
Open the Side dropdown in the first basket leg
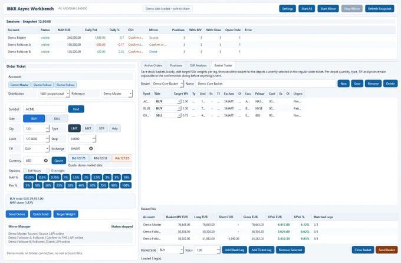pyautogui.click(x=167, y=101)
